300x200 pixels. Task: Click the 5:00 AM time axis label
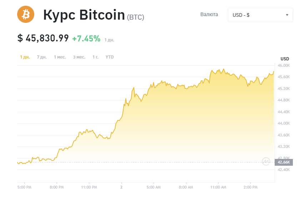click(x=154, y=187)
